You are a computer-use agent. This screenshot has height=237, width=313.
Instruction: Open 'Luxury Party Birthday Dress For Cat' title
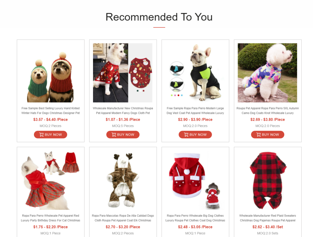click(50, 218)
